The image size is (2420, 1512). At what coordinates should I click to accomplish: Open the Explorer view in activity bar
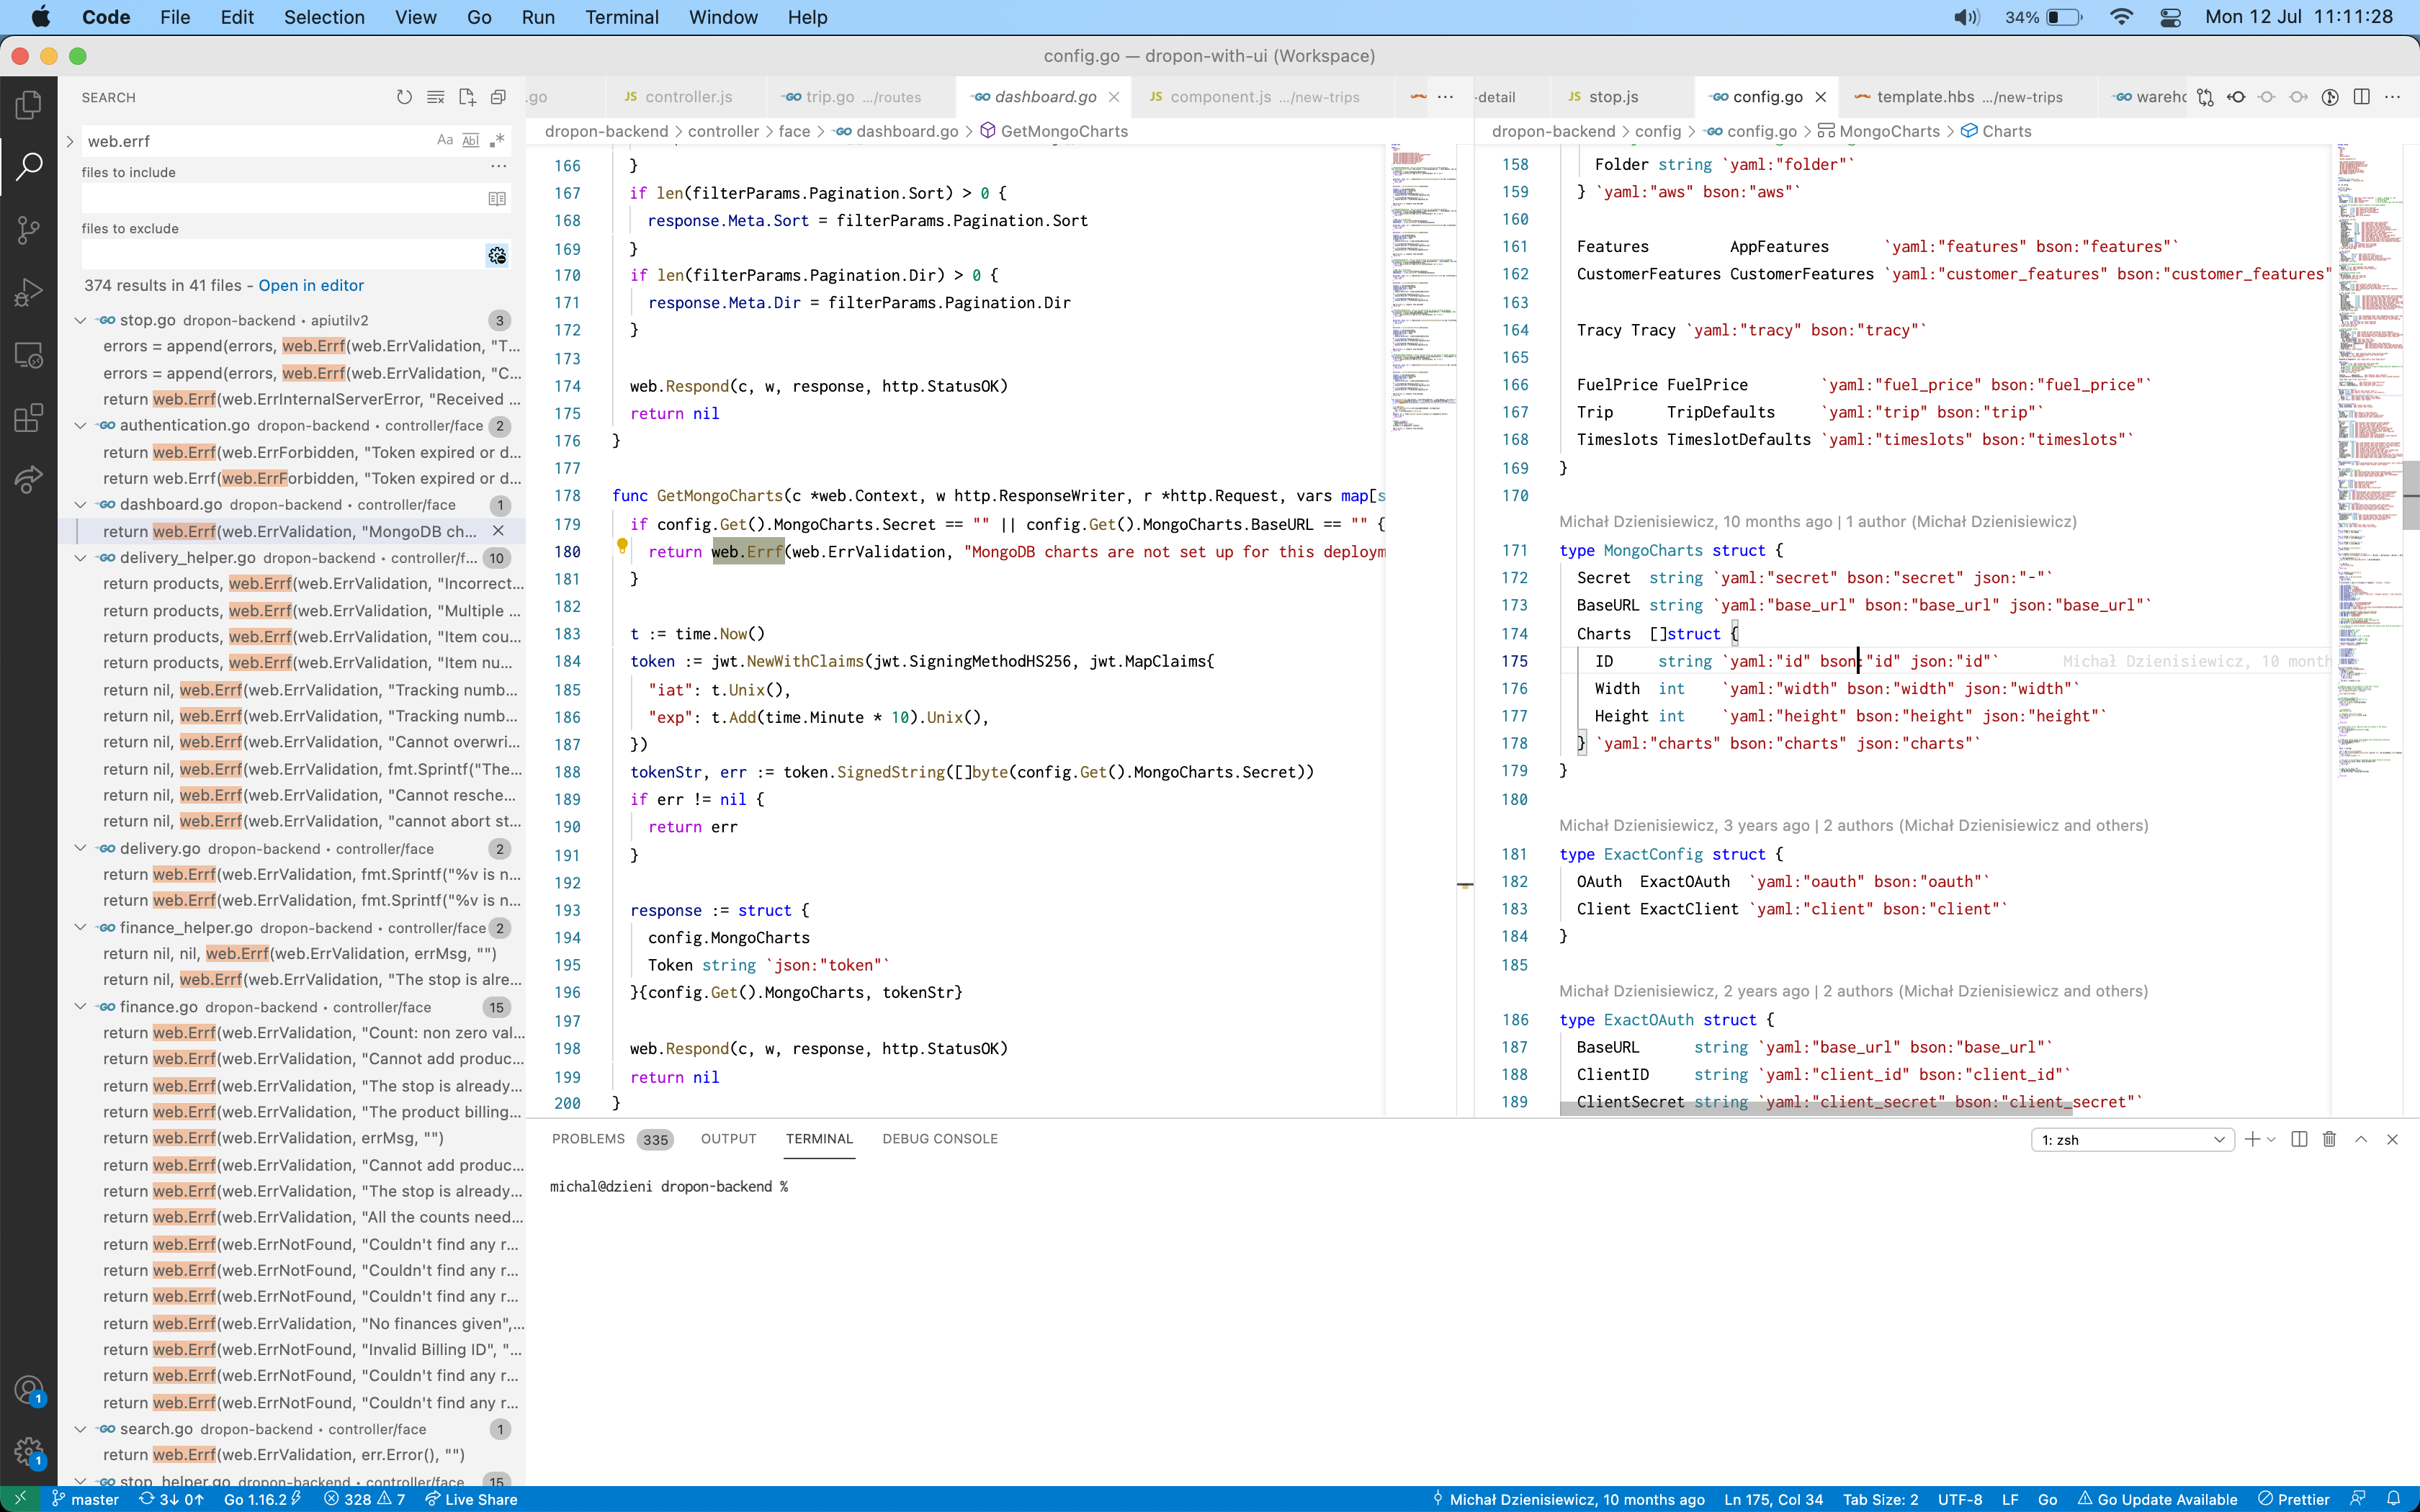[29, 105]
